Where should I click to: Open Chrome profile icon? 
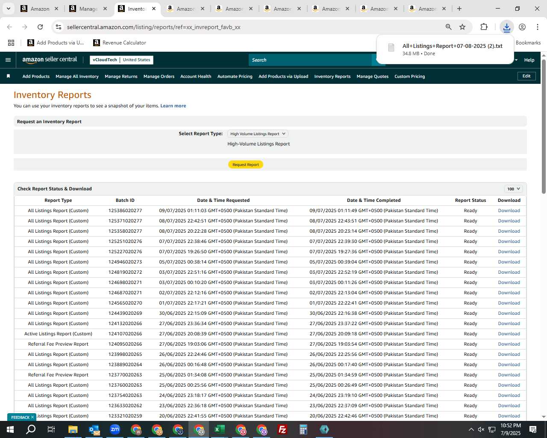[522, 27]
